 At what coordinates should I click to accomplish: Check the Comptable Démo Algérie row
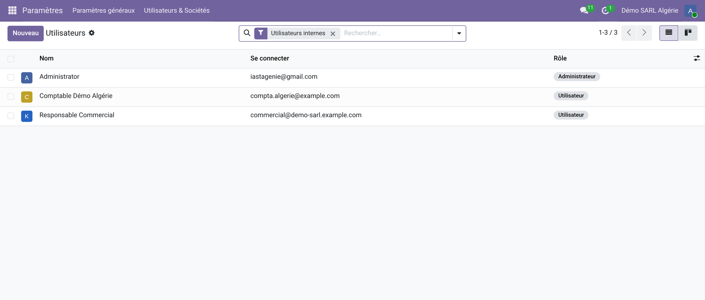tap(11, 96)
